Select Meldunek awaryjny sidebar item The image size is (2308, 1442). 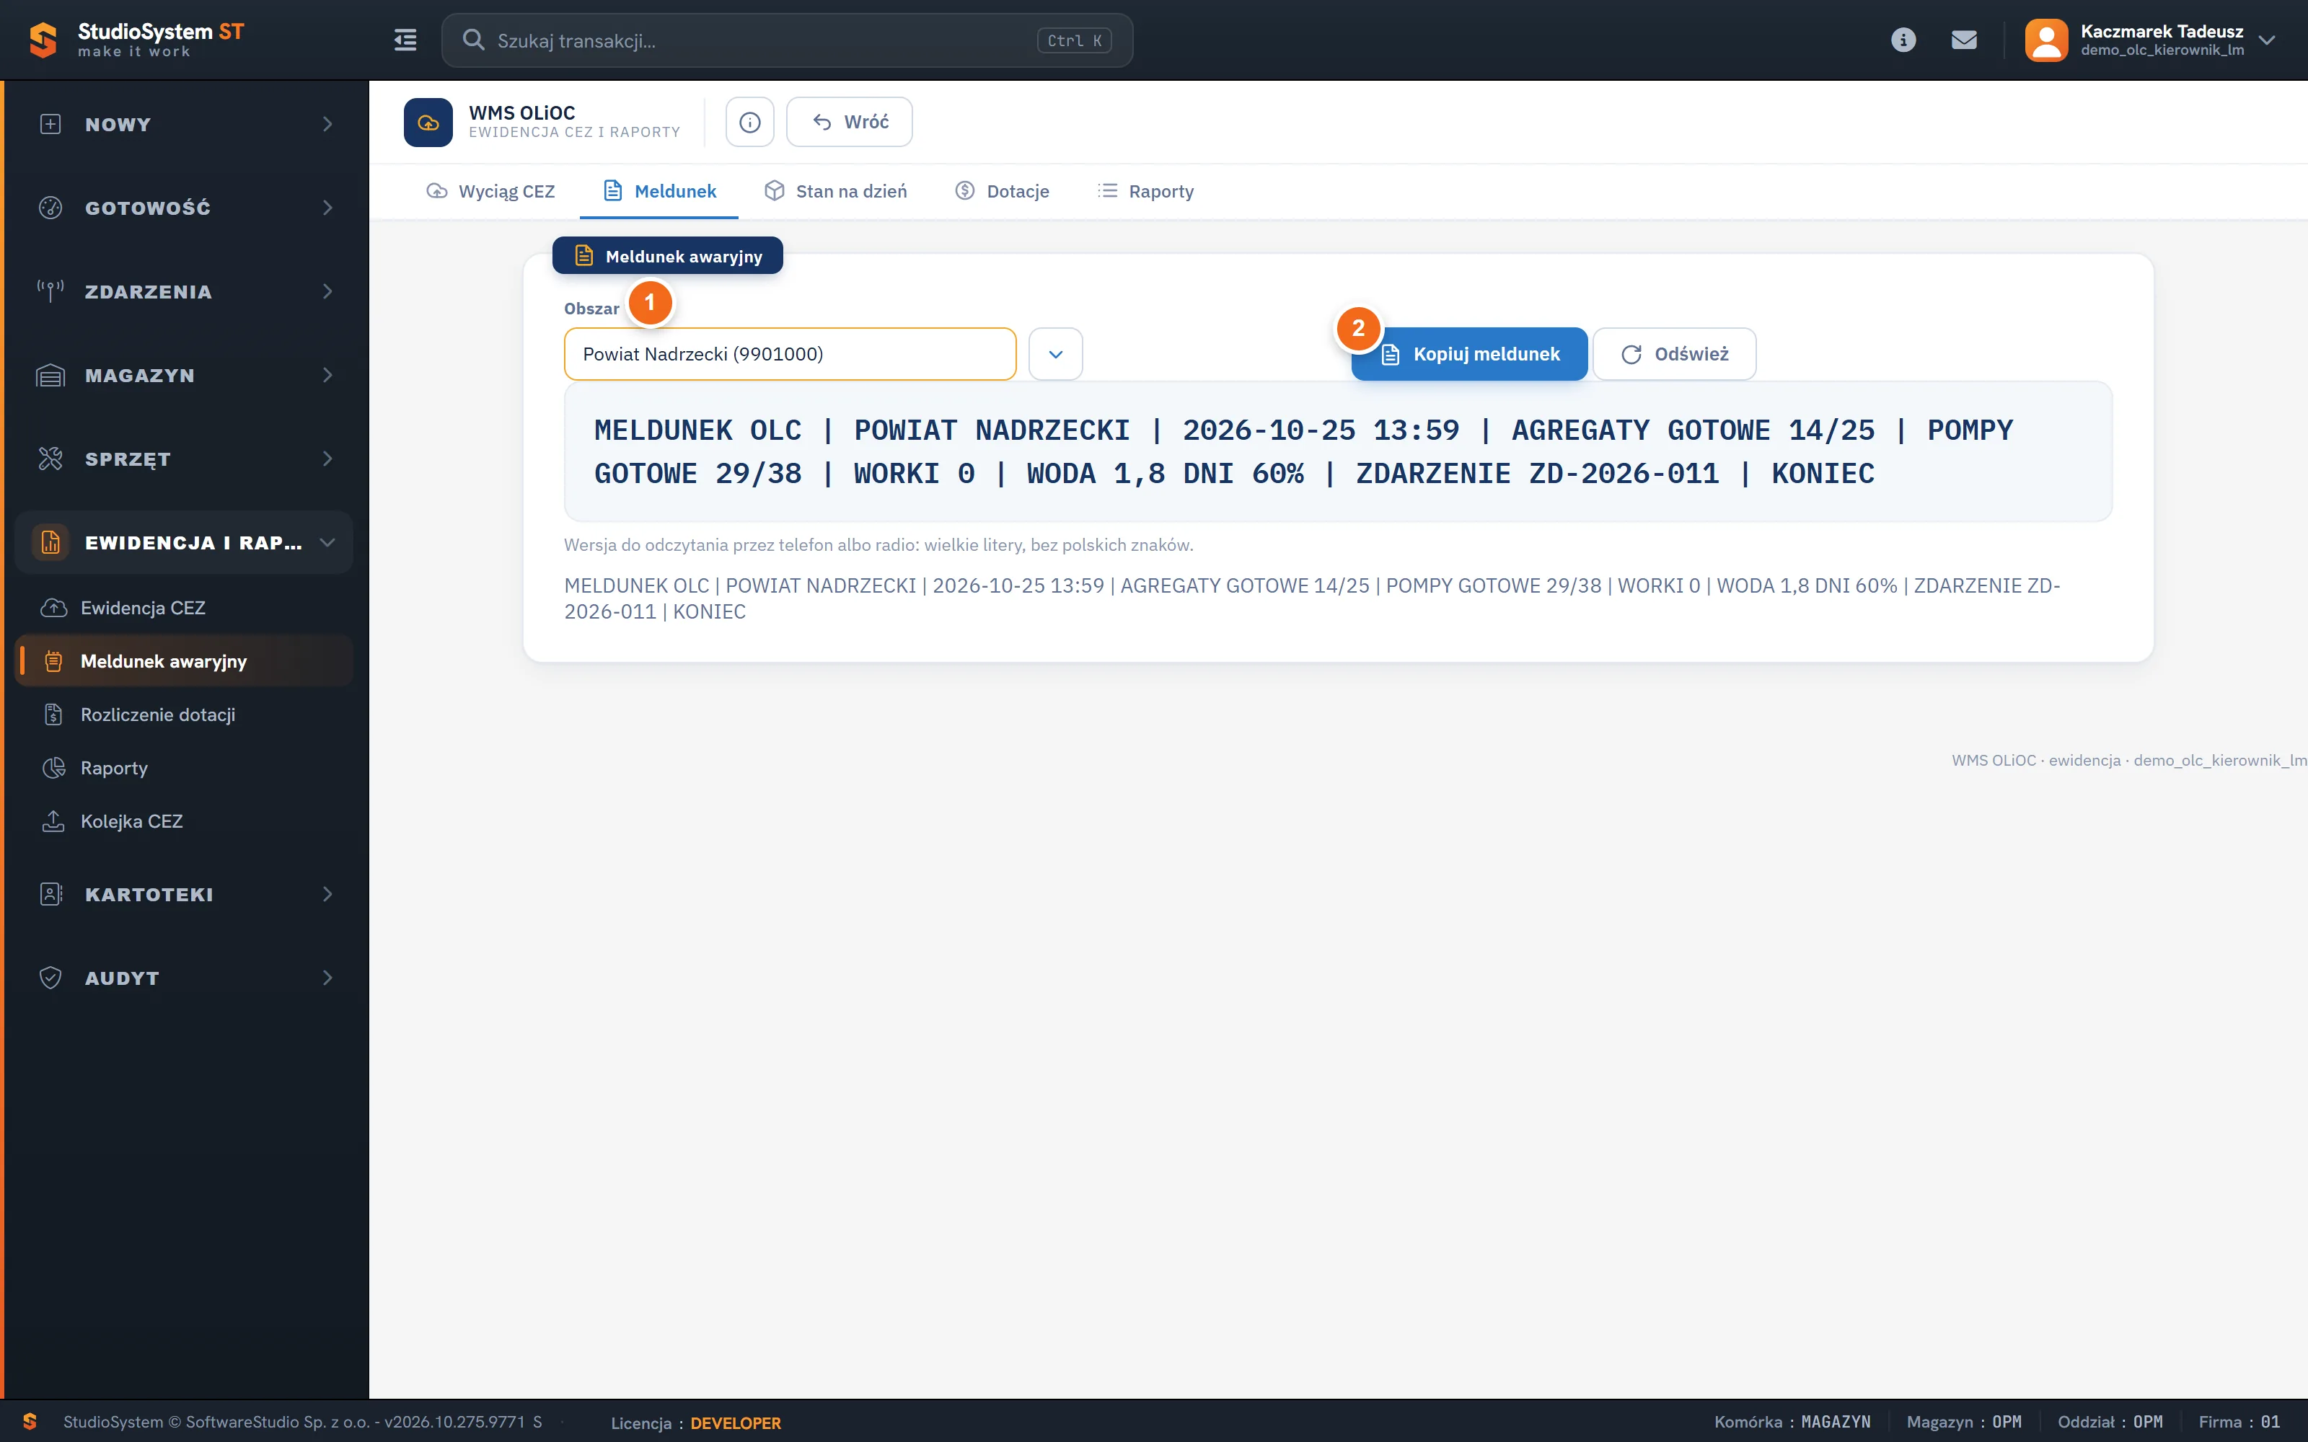[184, 661]
